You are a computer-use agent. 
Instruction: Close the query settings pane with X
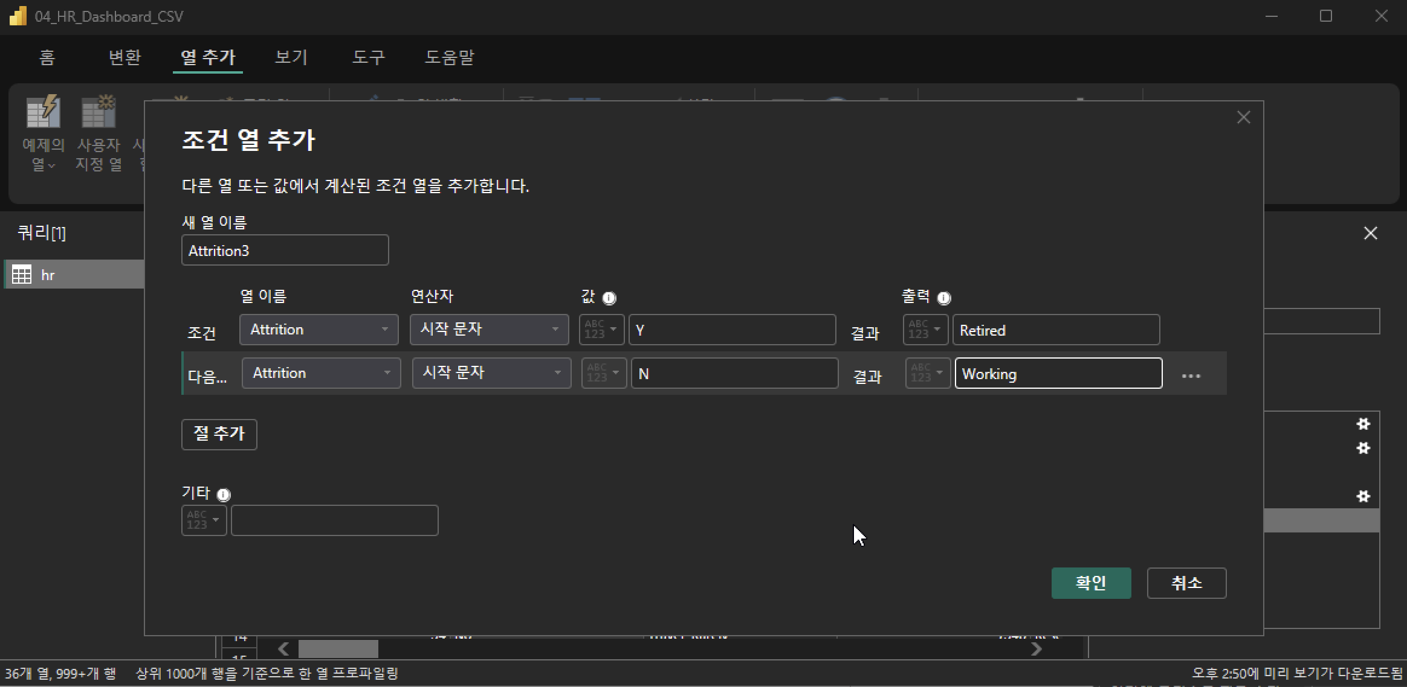click(x=1370, y=233)
